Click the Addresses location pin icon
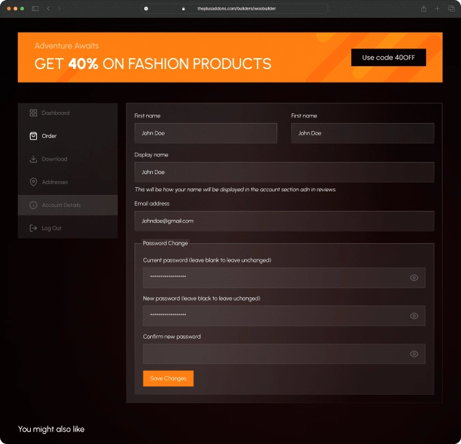461x444 pixels. point(33,182)
